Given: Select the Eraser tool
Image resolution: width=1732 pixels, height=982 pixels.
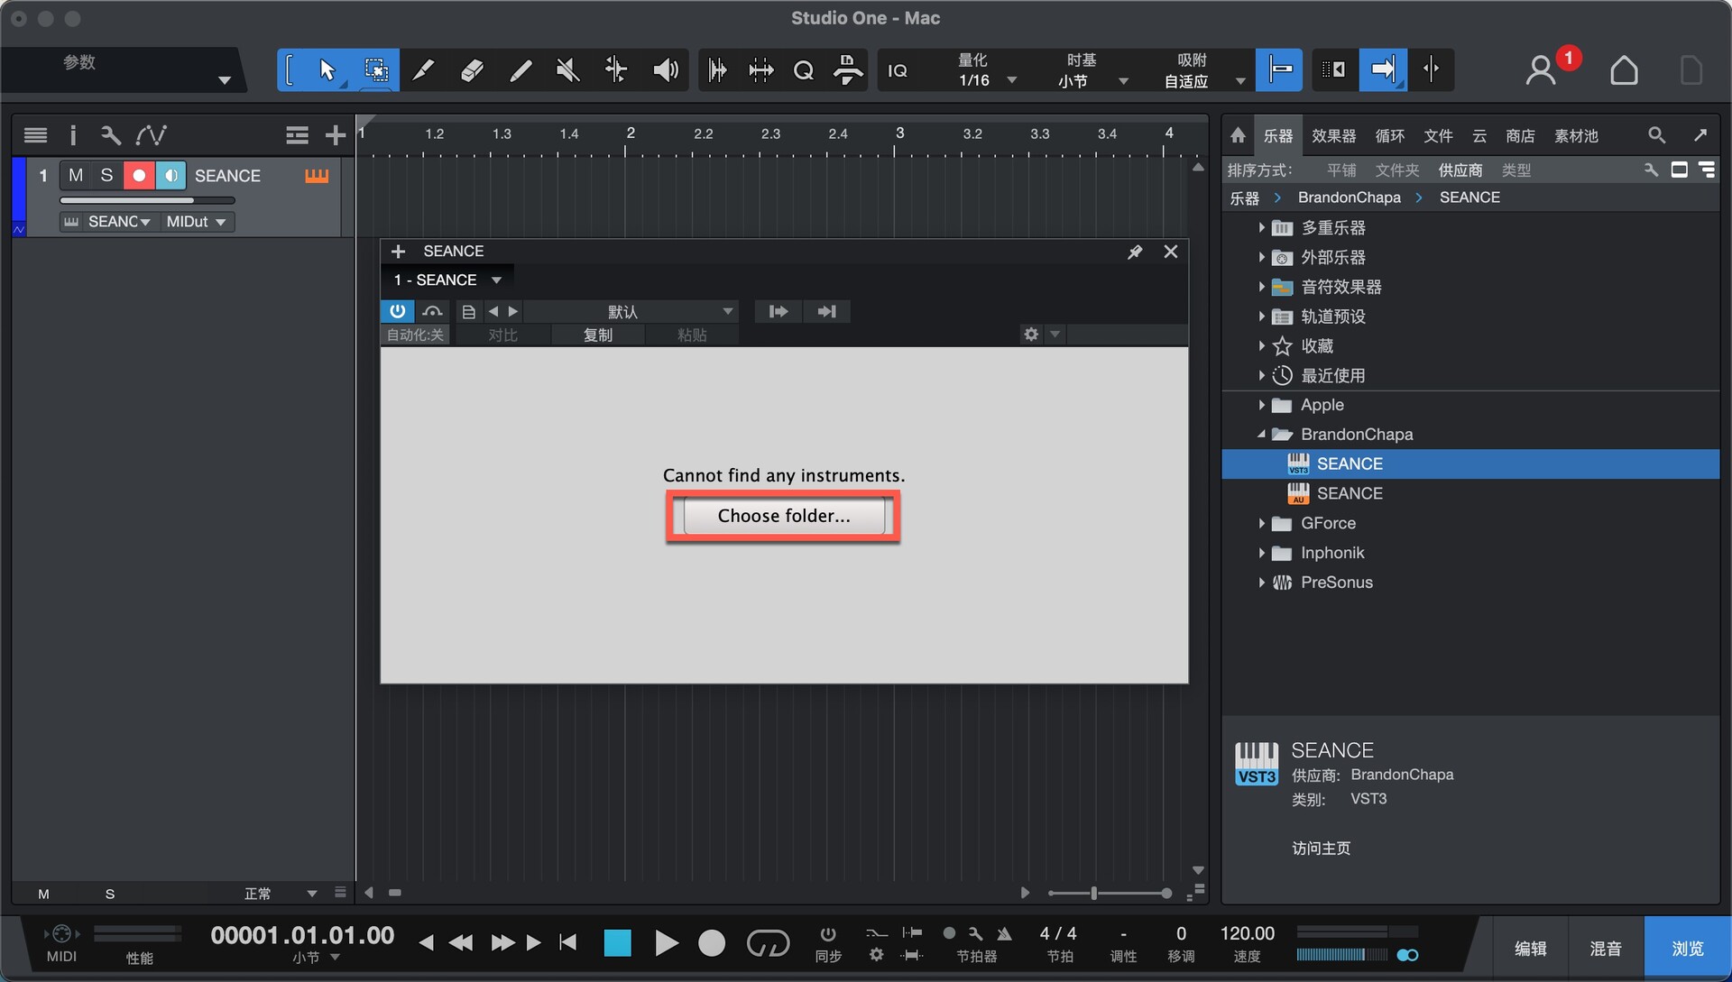Looking at the screenshot, I should 472,69.
